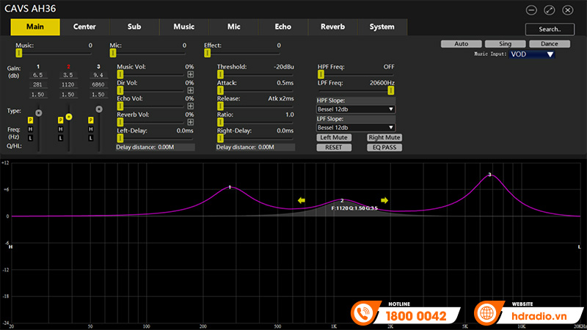The width and height of the screenshot is (587, 330).
Task: Click band 2 yellow gain knob
Action: pyautogui.click(x=69, y=116)
